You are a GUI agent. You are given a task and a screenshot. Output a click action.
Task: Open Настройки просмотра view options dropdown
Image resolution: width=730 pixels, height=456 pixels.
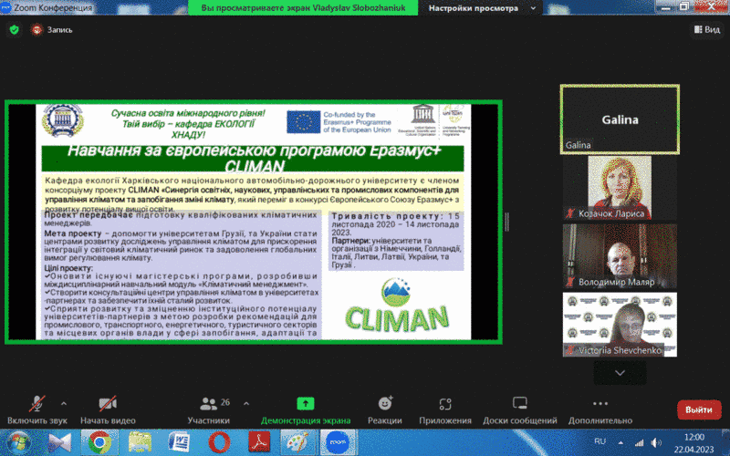tap(482, 8)
